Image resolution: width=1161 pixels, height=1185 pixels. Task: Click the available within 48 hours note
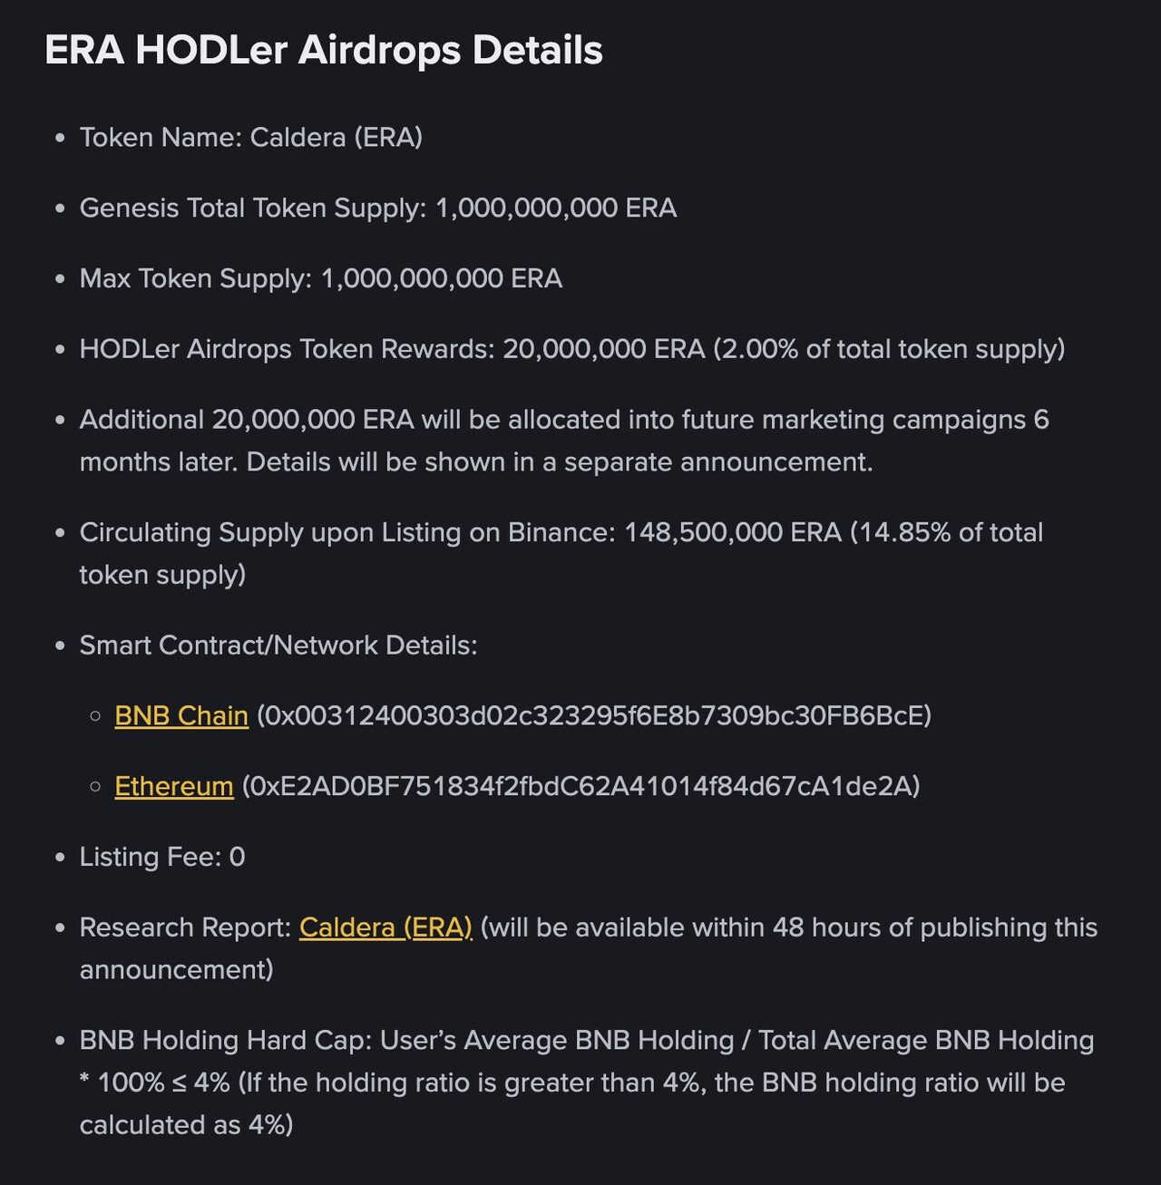(x=789, y=927)
